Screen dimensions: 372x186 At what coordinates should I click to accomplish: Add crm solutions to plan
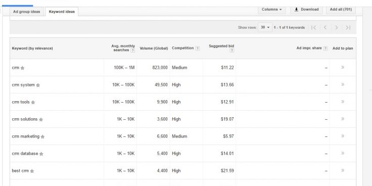point(343,119)
